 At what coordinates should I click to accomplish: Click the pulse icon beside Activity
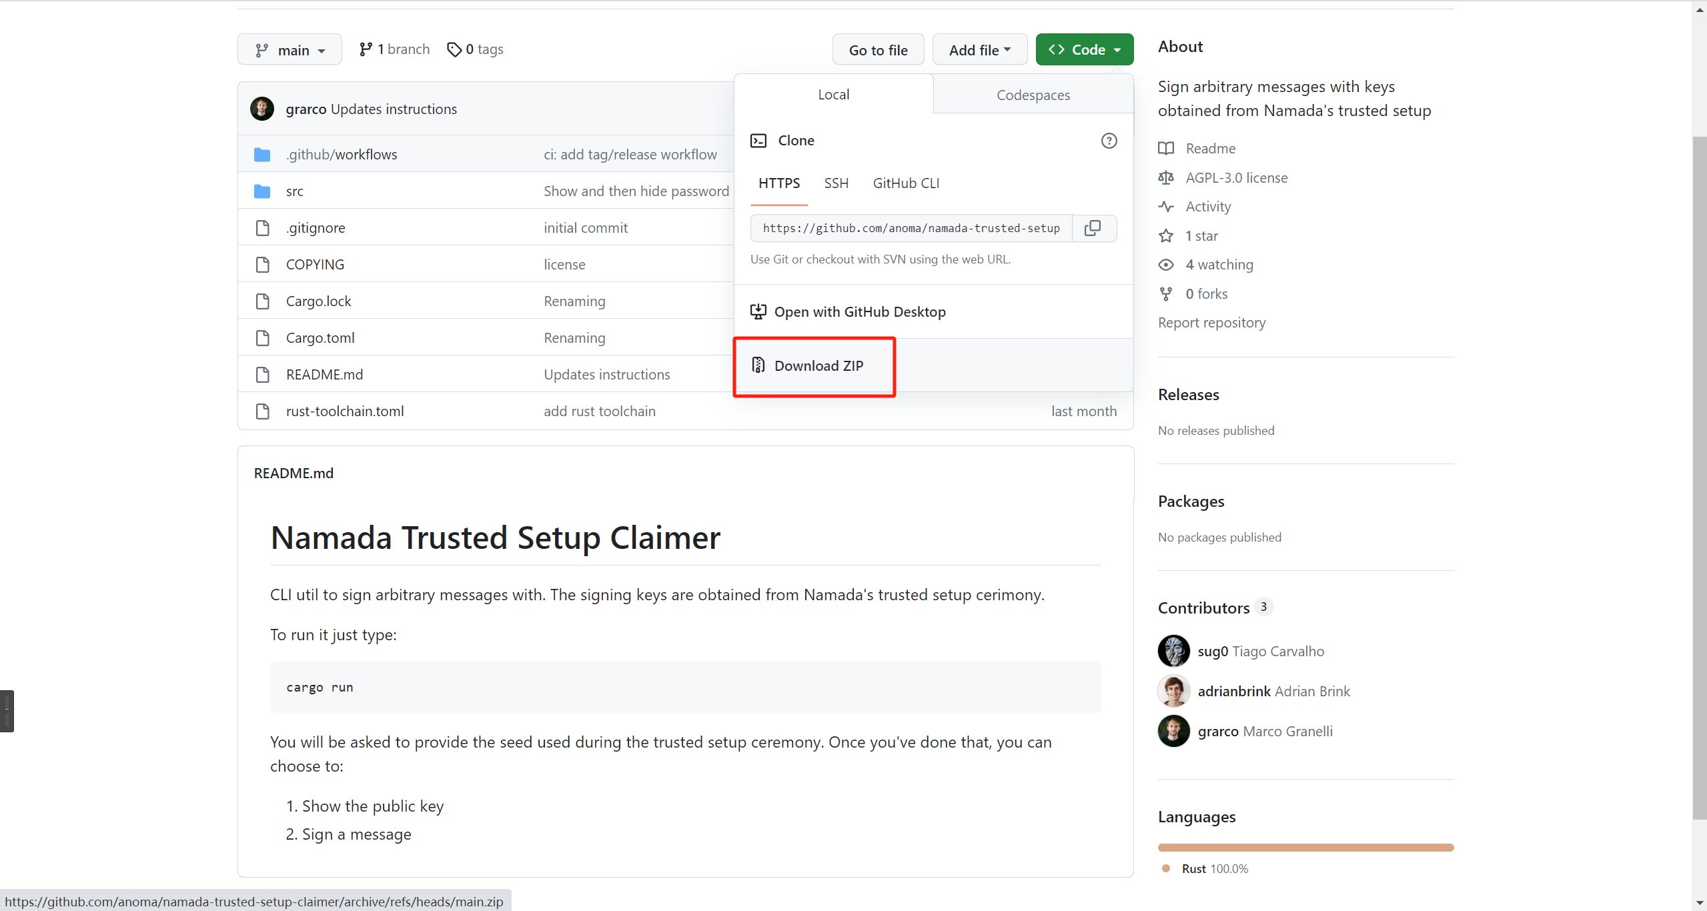pos(1165,207)
